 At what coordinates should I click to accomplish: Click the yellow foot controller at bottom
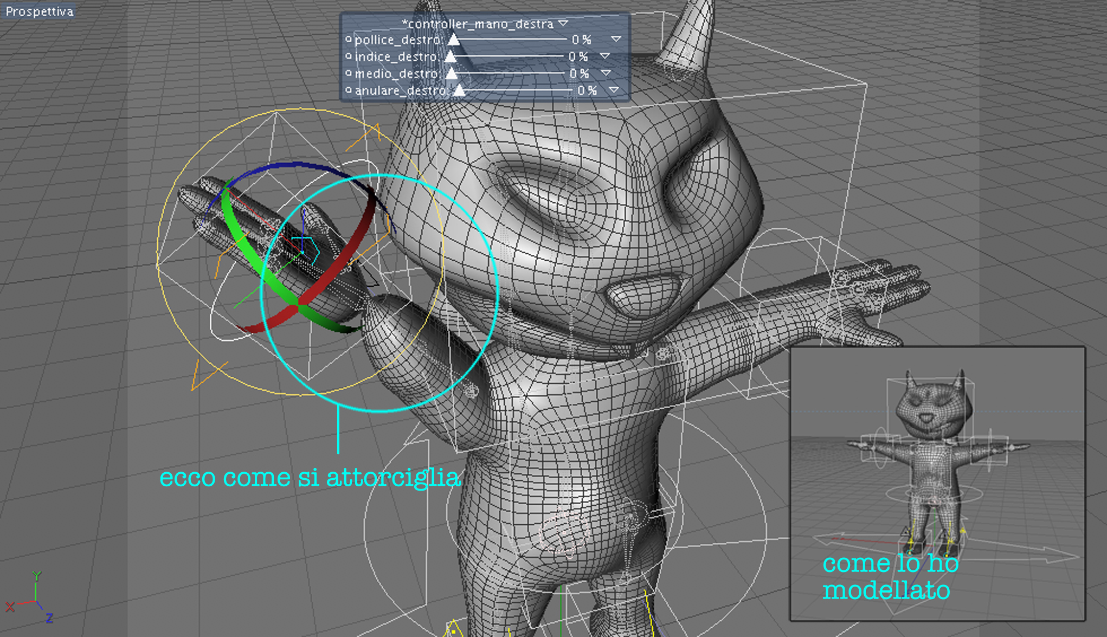453,629
